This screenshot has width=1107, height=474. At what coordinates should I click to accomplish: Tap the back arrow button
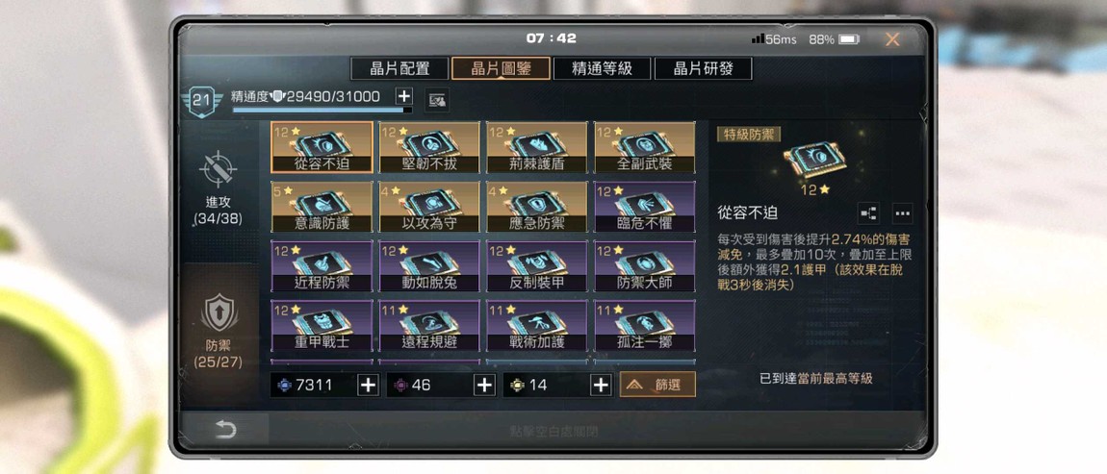225,429
